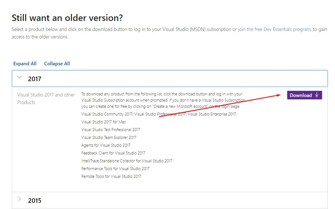Click the 2017 accordion header title
The height and width of the screenshot is (209, 335).
click(x=35, y=79)
